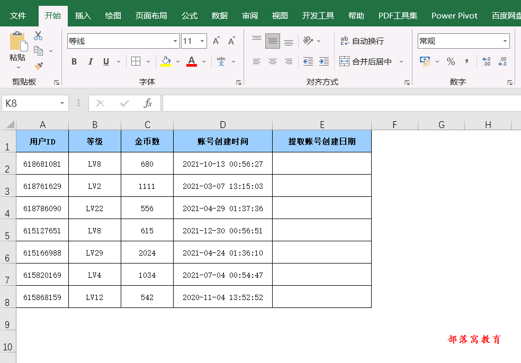Switch to 页面布局 page layout tab
This screenshot has height=363, width=521.
pos(151,15)
